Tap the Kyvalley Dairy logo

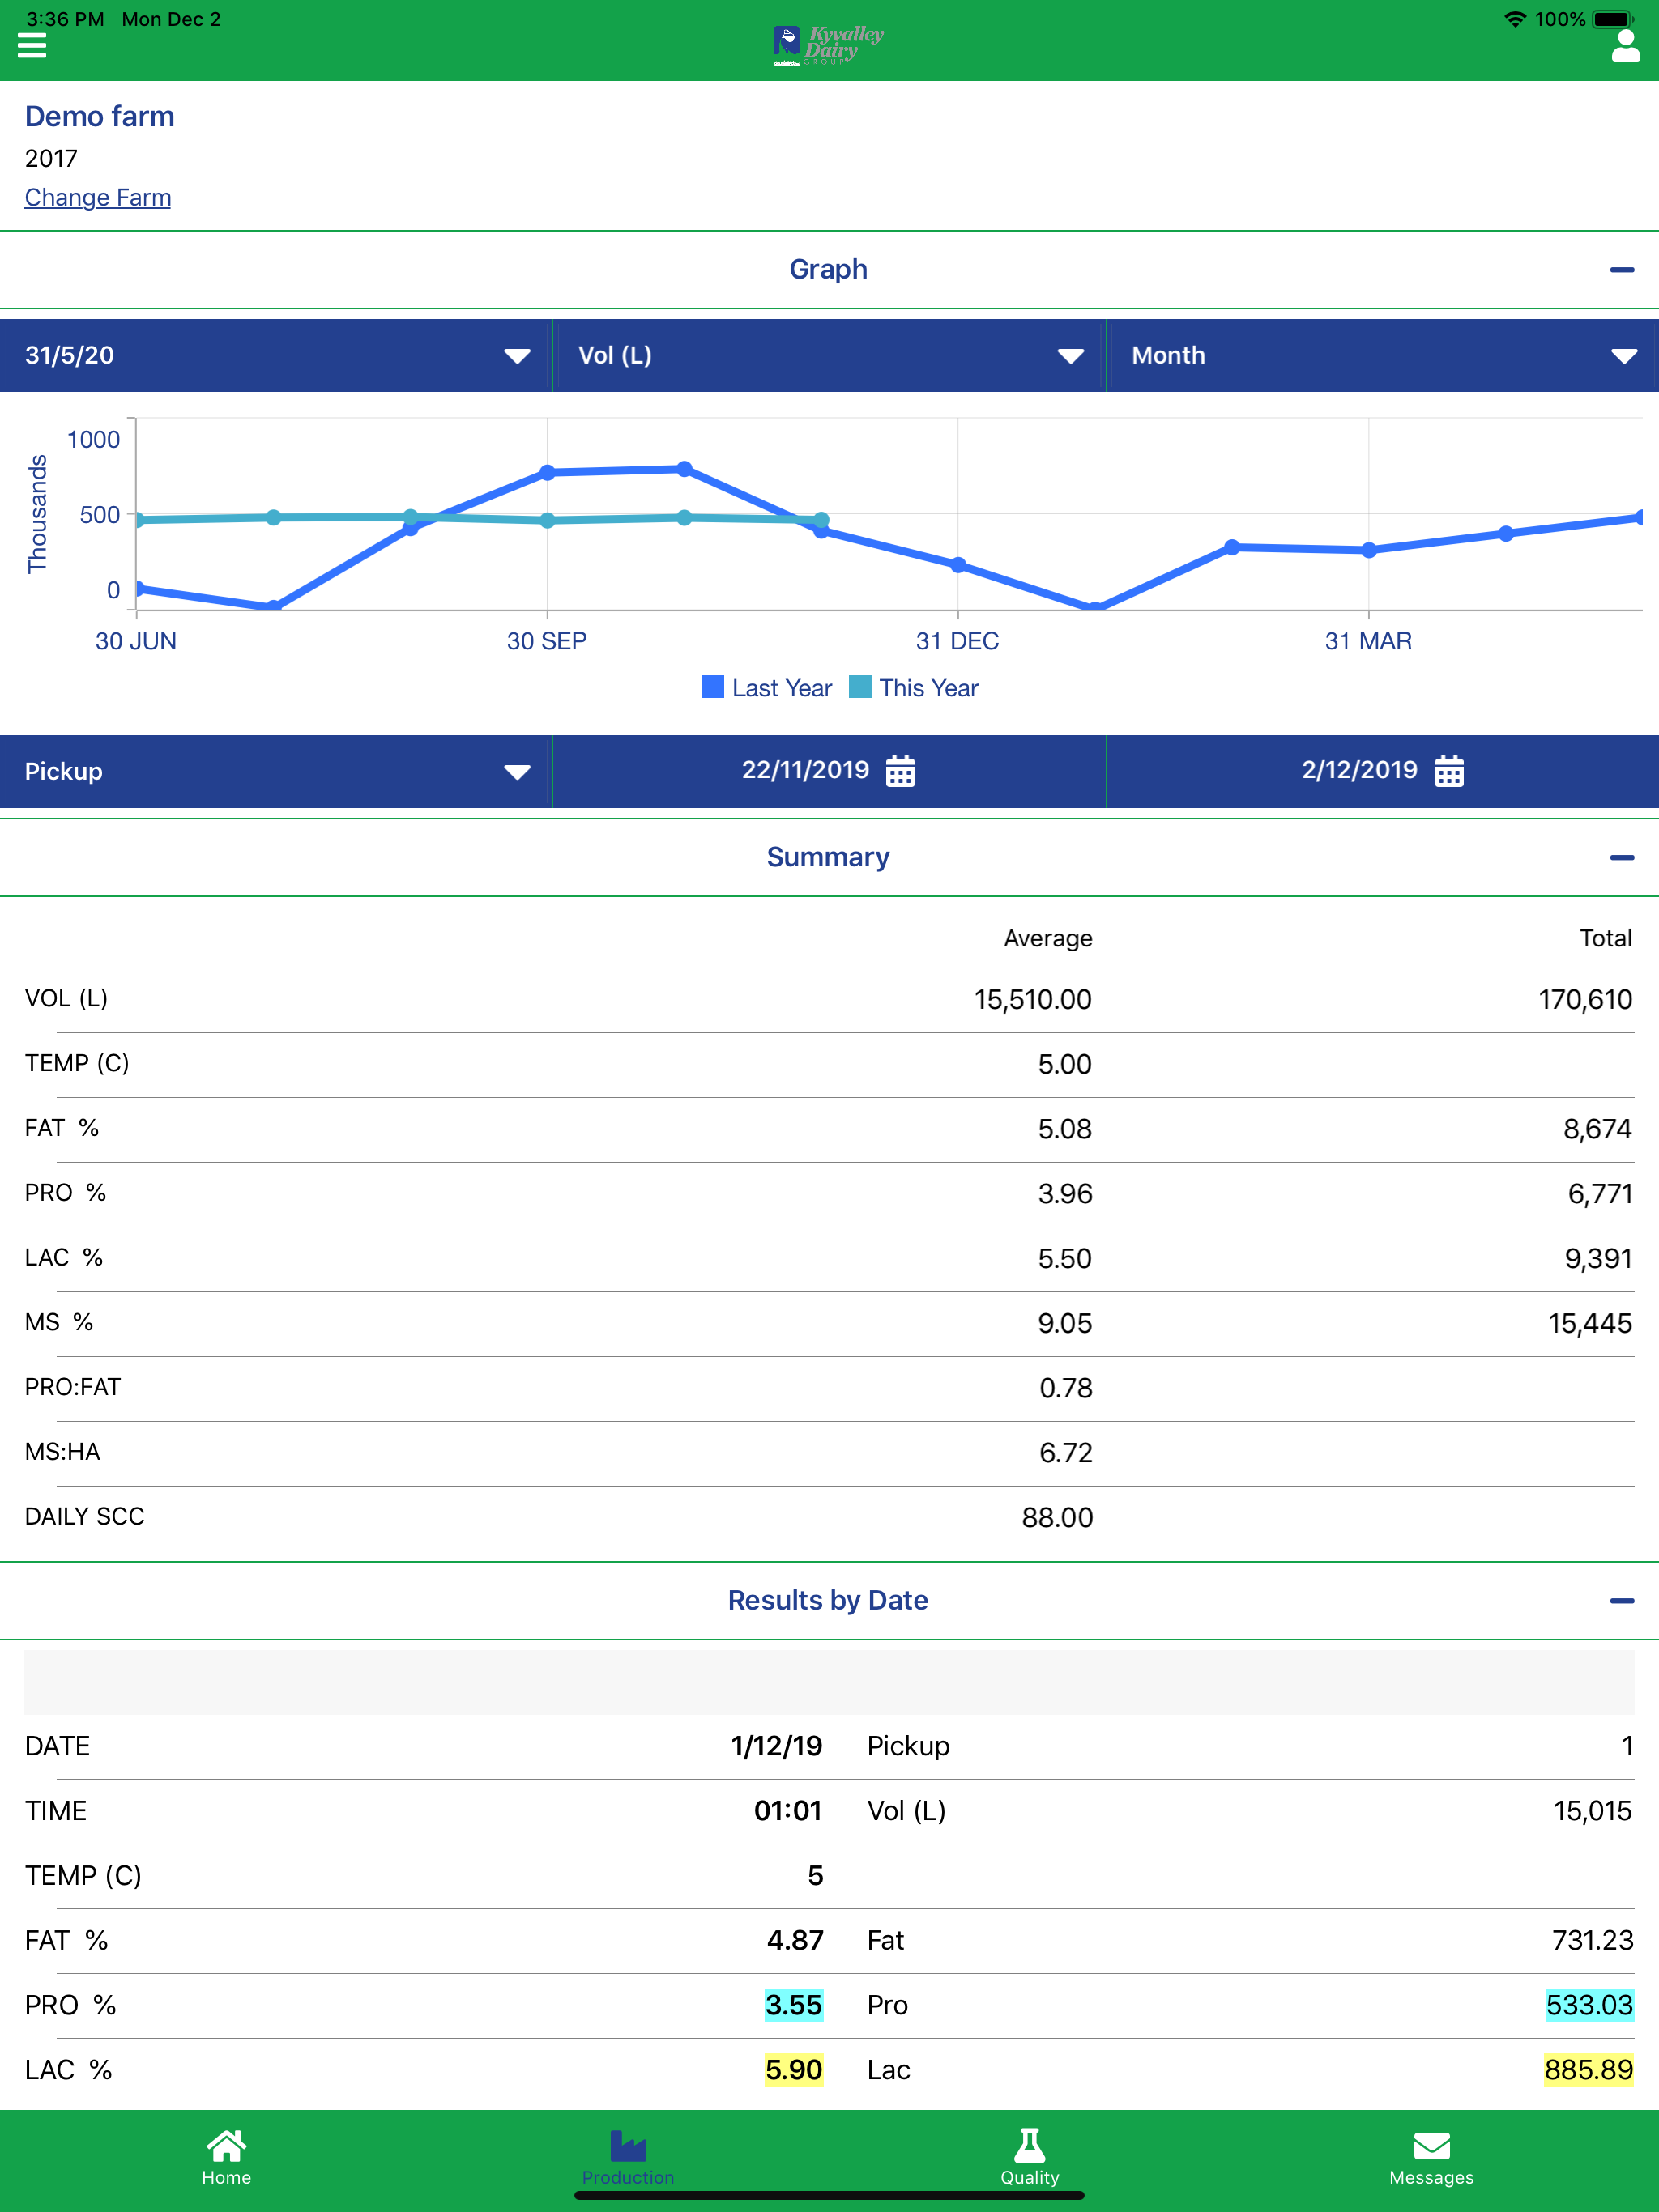(829, 46)
